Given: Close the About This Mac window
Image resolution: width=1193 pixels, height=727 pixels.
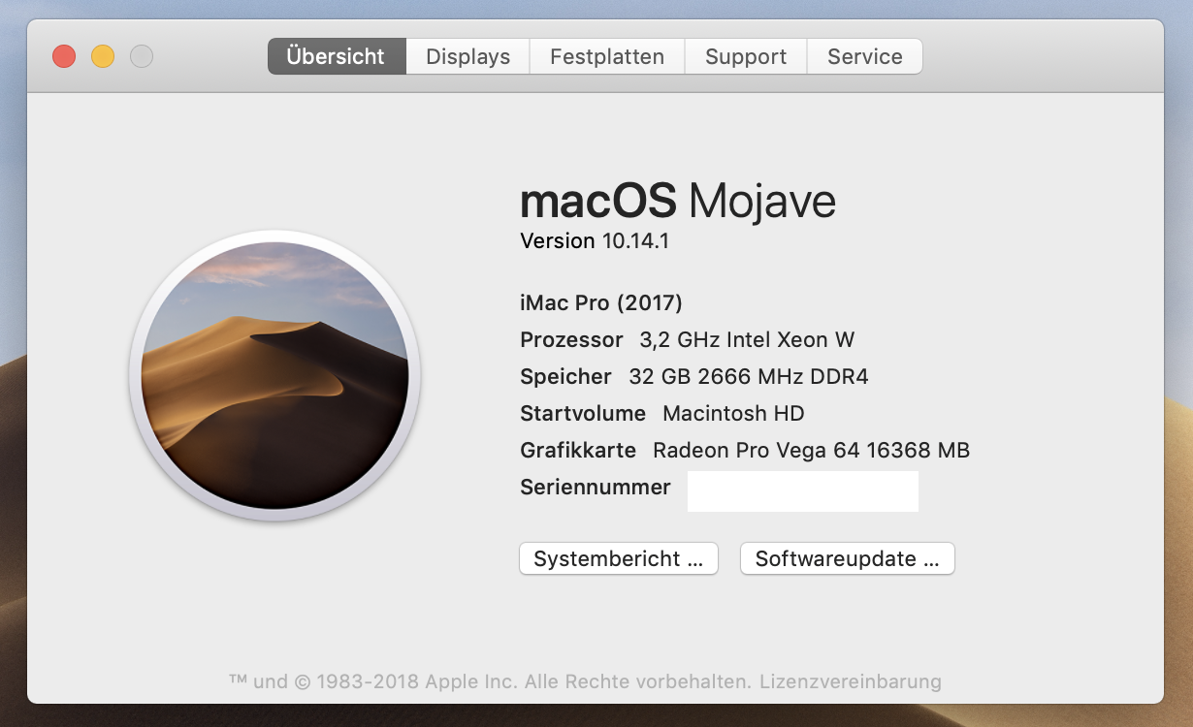Looking at the screenshot, I should [x=64, y=56].
